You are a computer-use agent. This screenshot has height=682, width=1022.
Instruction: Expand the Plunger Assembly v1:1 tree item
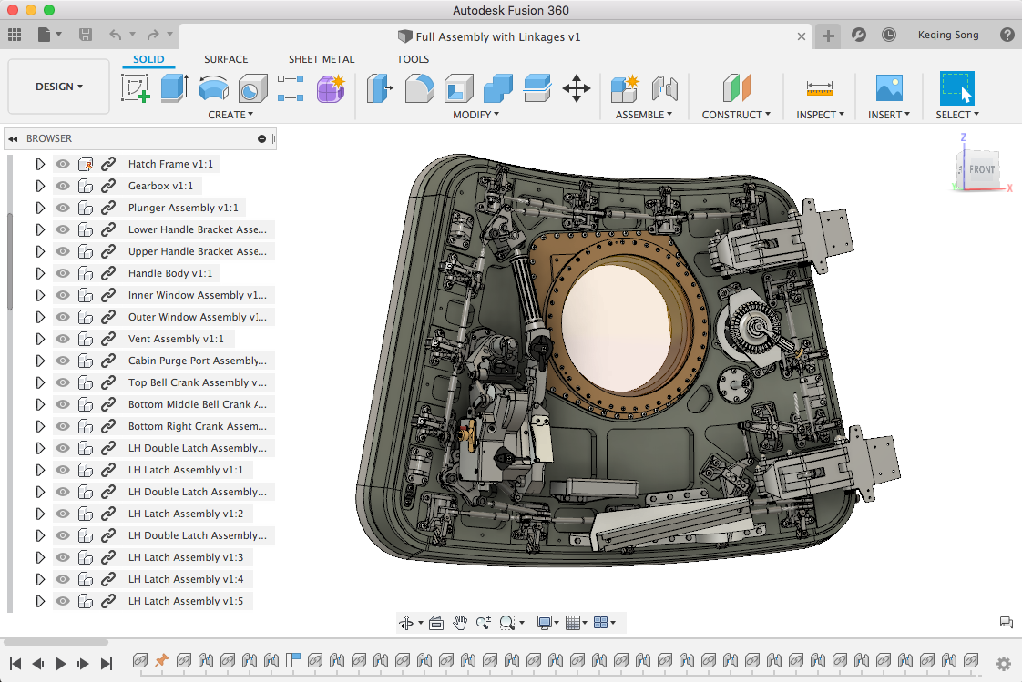[40, 208]
